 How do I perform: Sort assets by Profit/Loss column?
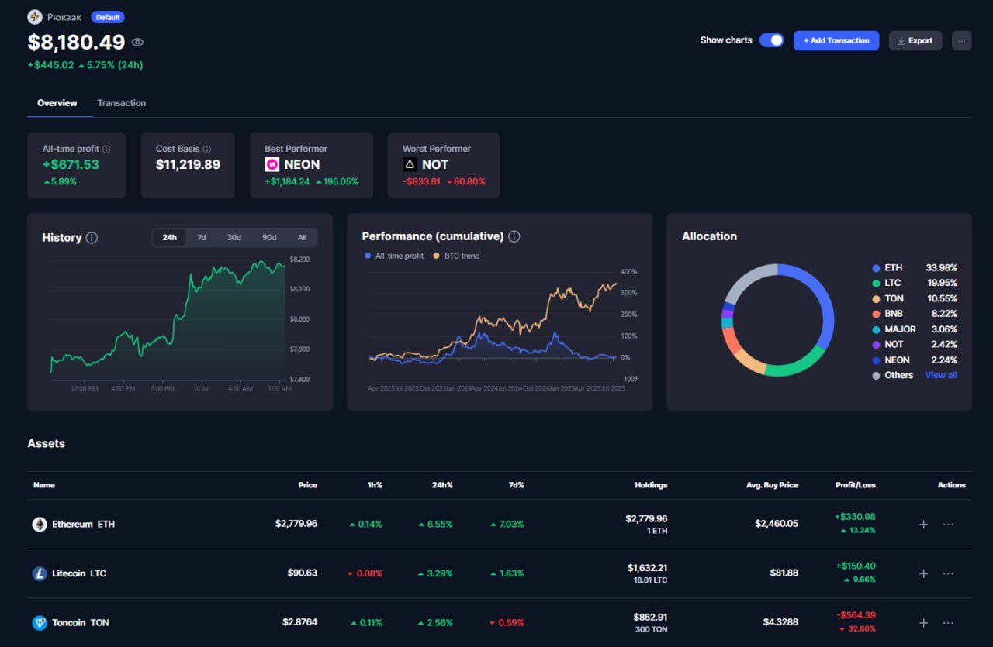pos(856,485)
